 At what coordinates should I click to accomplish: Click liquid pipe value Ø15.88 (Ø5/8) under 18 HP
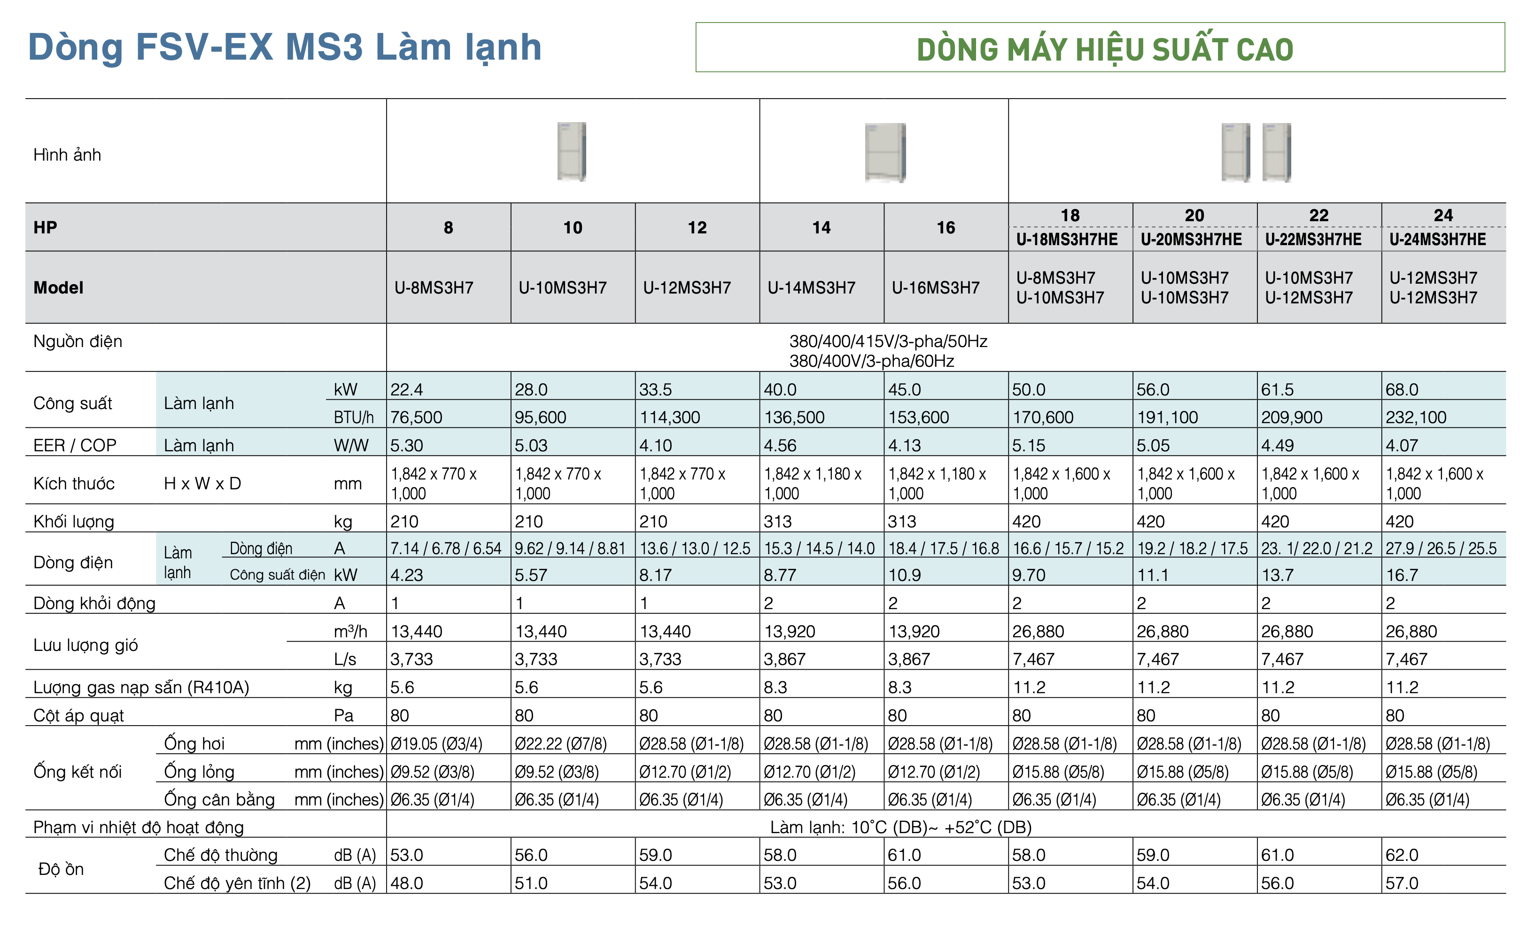pyautogui.click(x=1058, y=772)
